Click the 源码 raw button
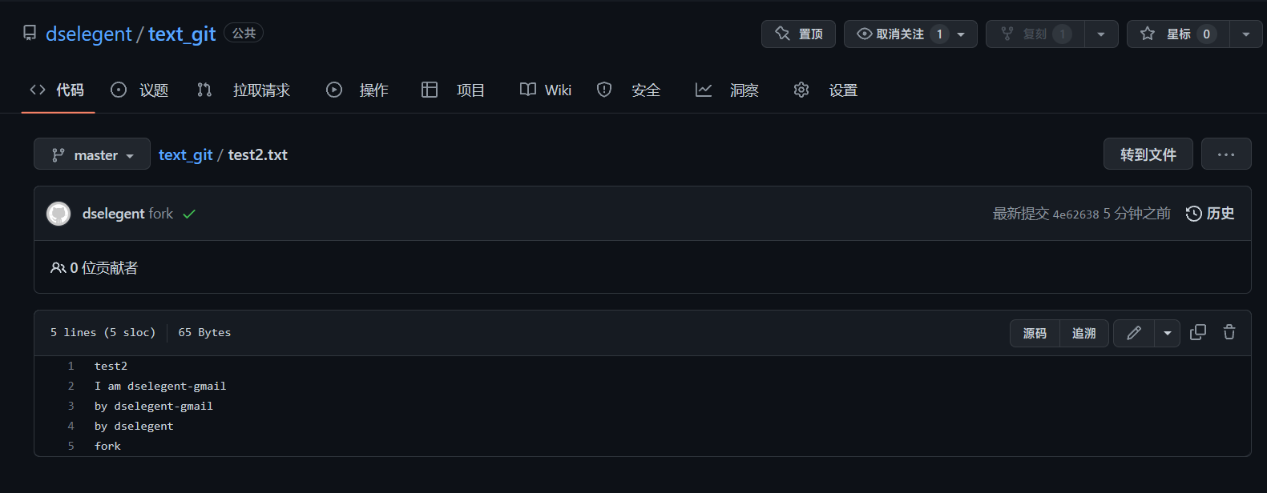 click(1035, 333)
